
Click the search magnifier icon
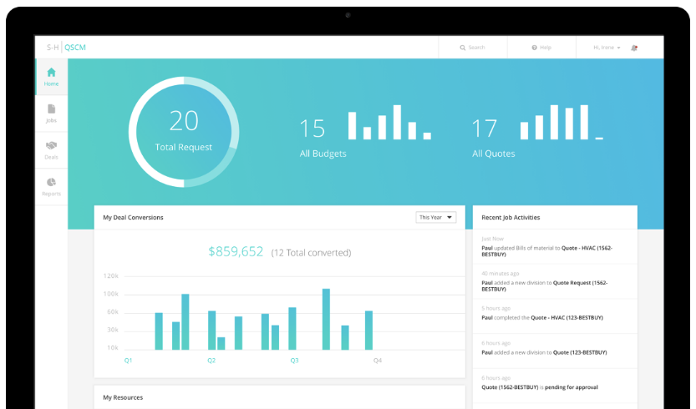[463, 48]
